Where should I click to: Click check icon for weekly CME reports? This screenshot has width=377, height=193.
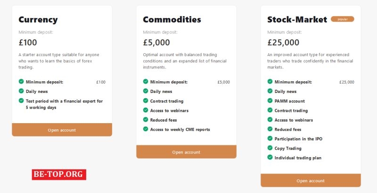pyautogui.click(x=146, y=129)
